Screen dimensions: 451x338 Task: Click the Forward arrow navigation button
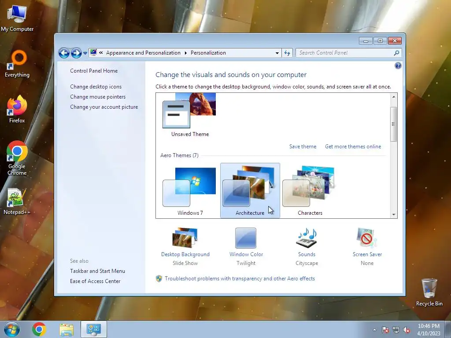point(76,53)
